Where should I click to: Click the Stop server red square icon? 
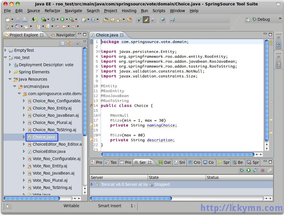[263, 170]
